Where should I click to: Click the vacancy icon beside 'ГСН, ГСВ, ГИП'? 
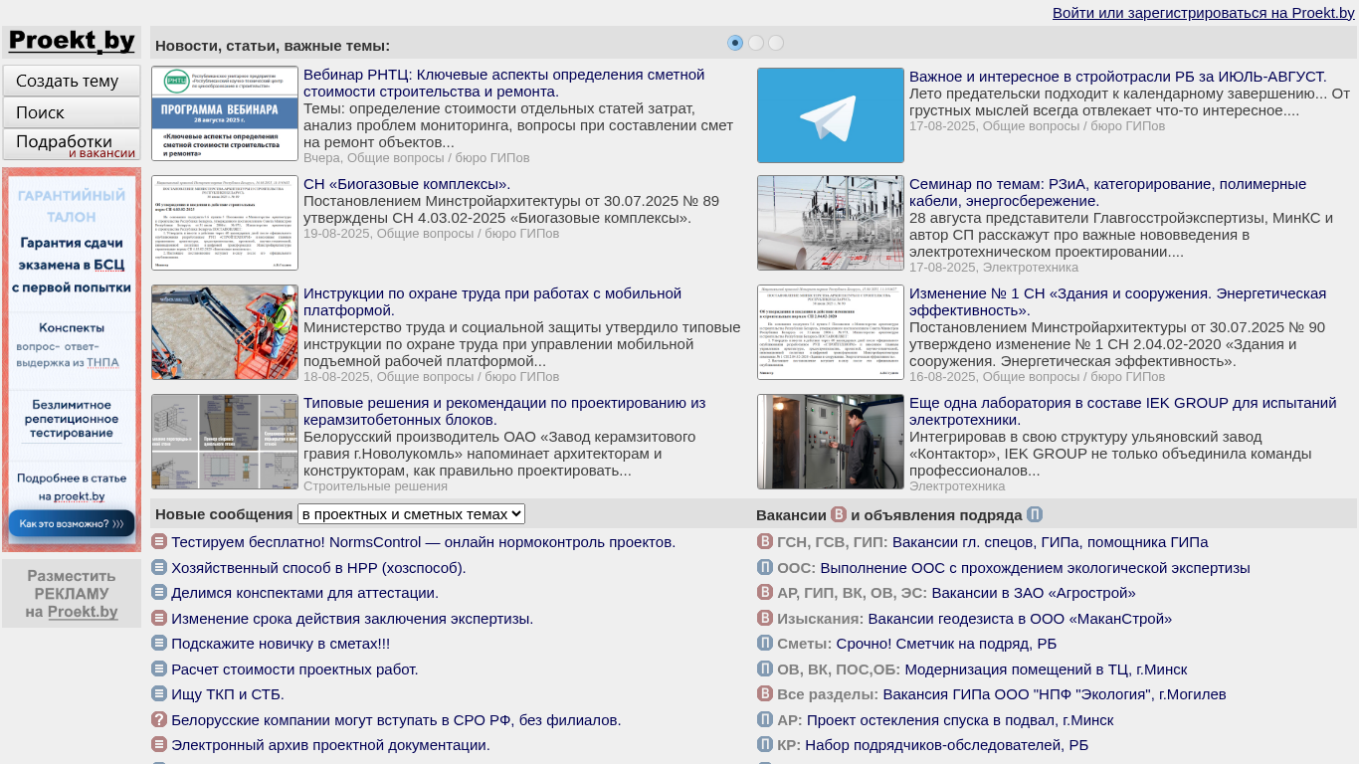(x=765, y=541)
